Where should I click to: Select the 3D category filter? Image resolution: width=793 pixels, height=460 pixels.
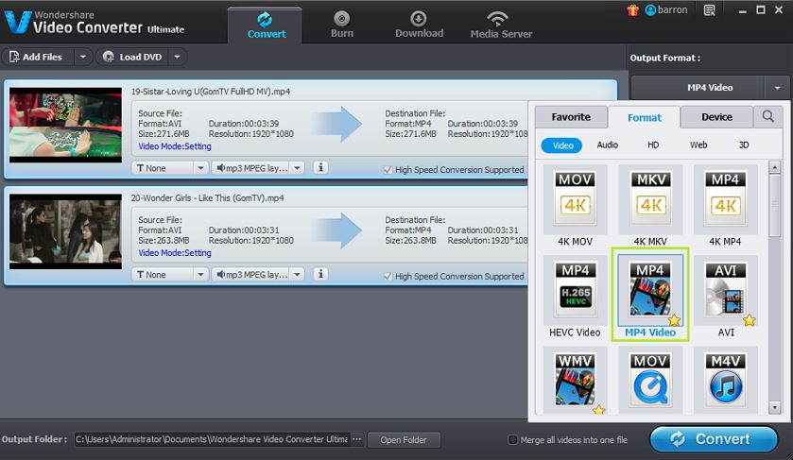[x=744, y=145]
